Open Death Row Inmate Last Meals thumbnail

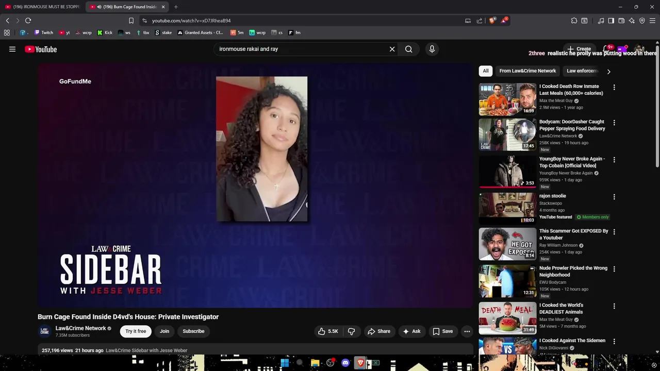pos(507,99)
